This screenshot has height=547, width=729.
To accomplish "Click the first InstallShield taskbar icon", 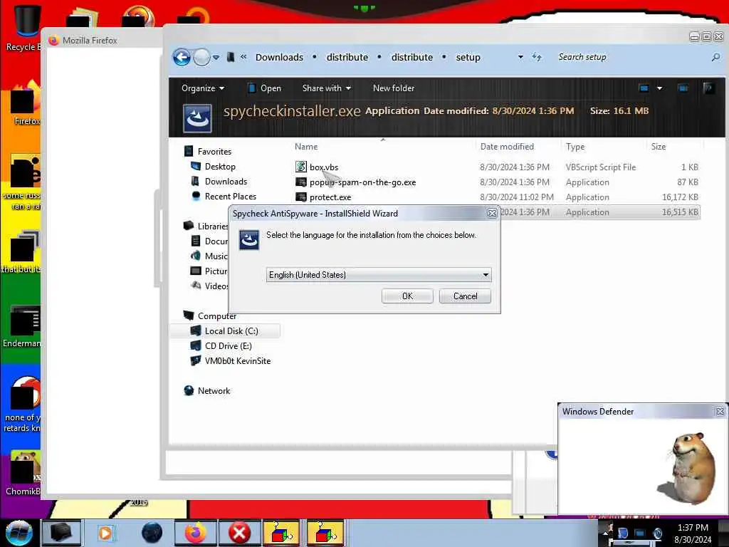I will click(x=282, y=533).
